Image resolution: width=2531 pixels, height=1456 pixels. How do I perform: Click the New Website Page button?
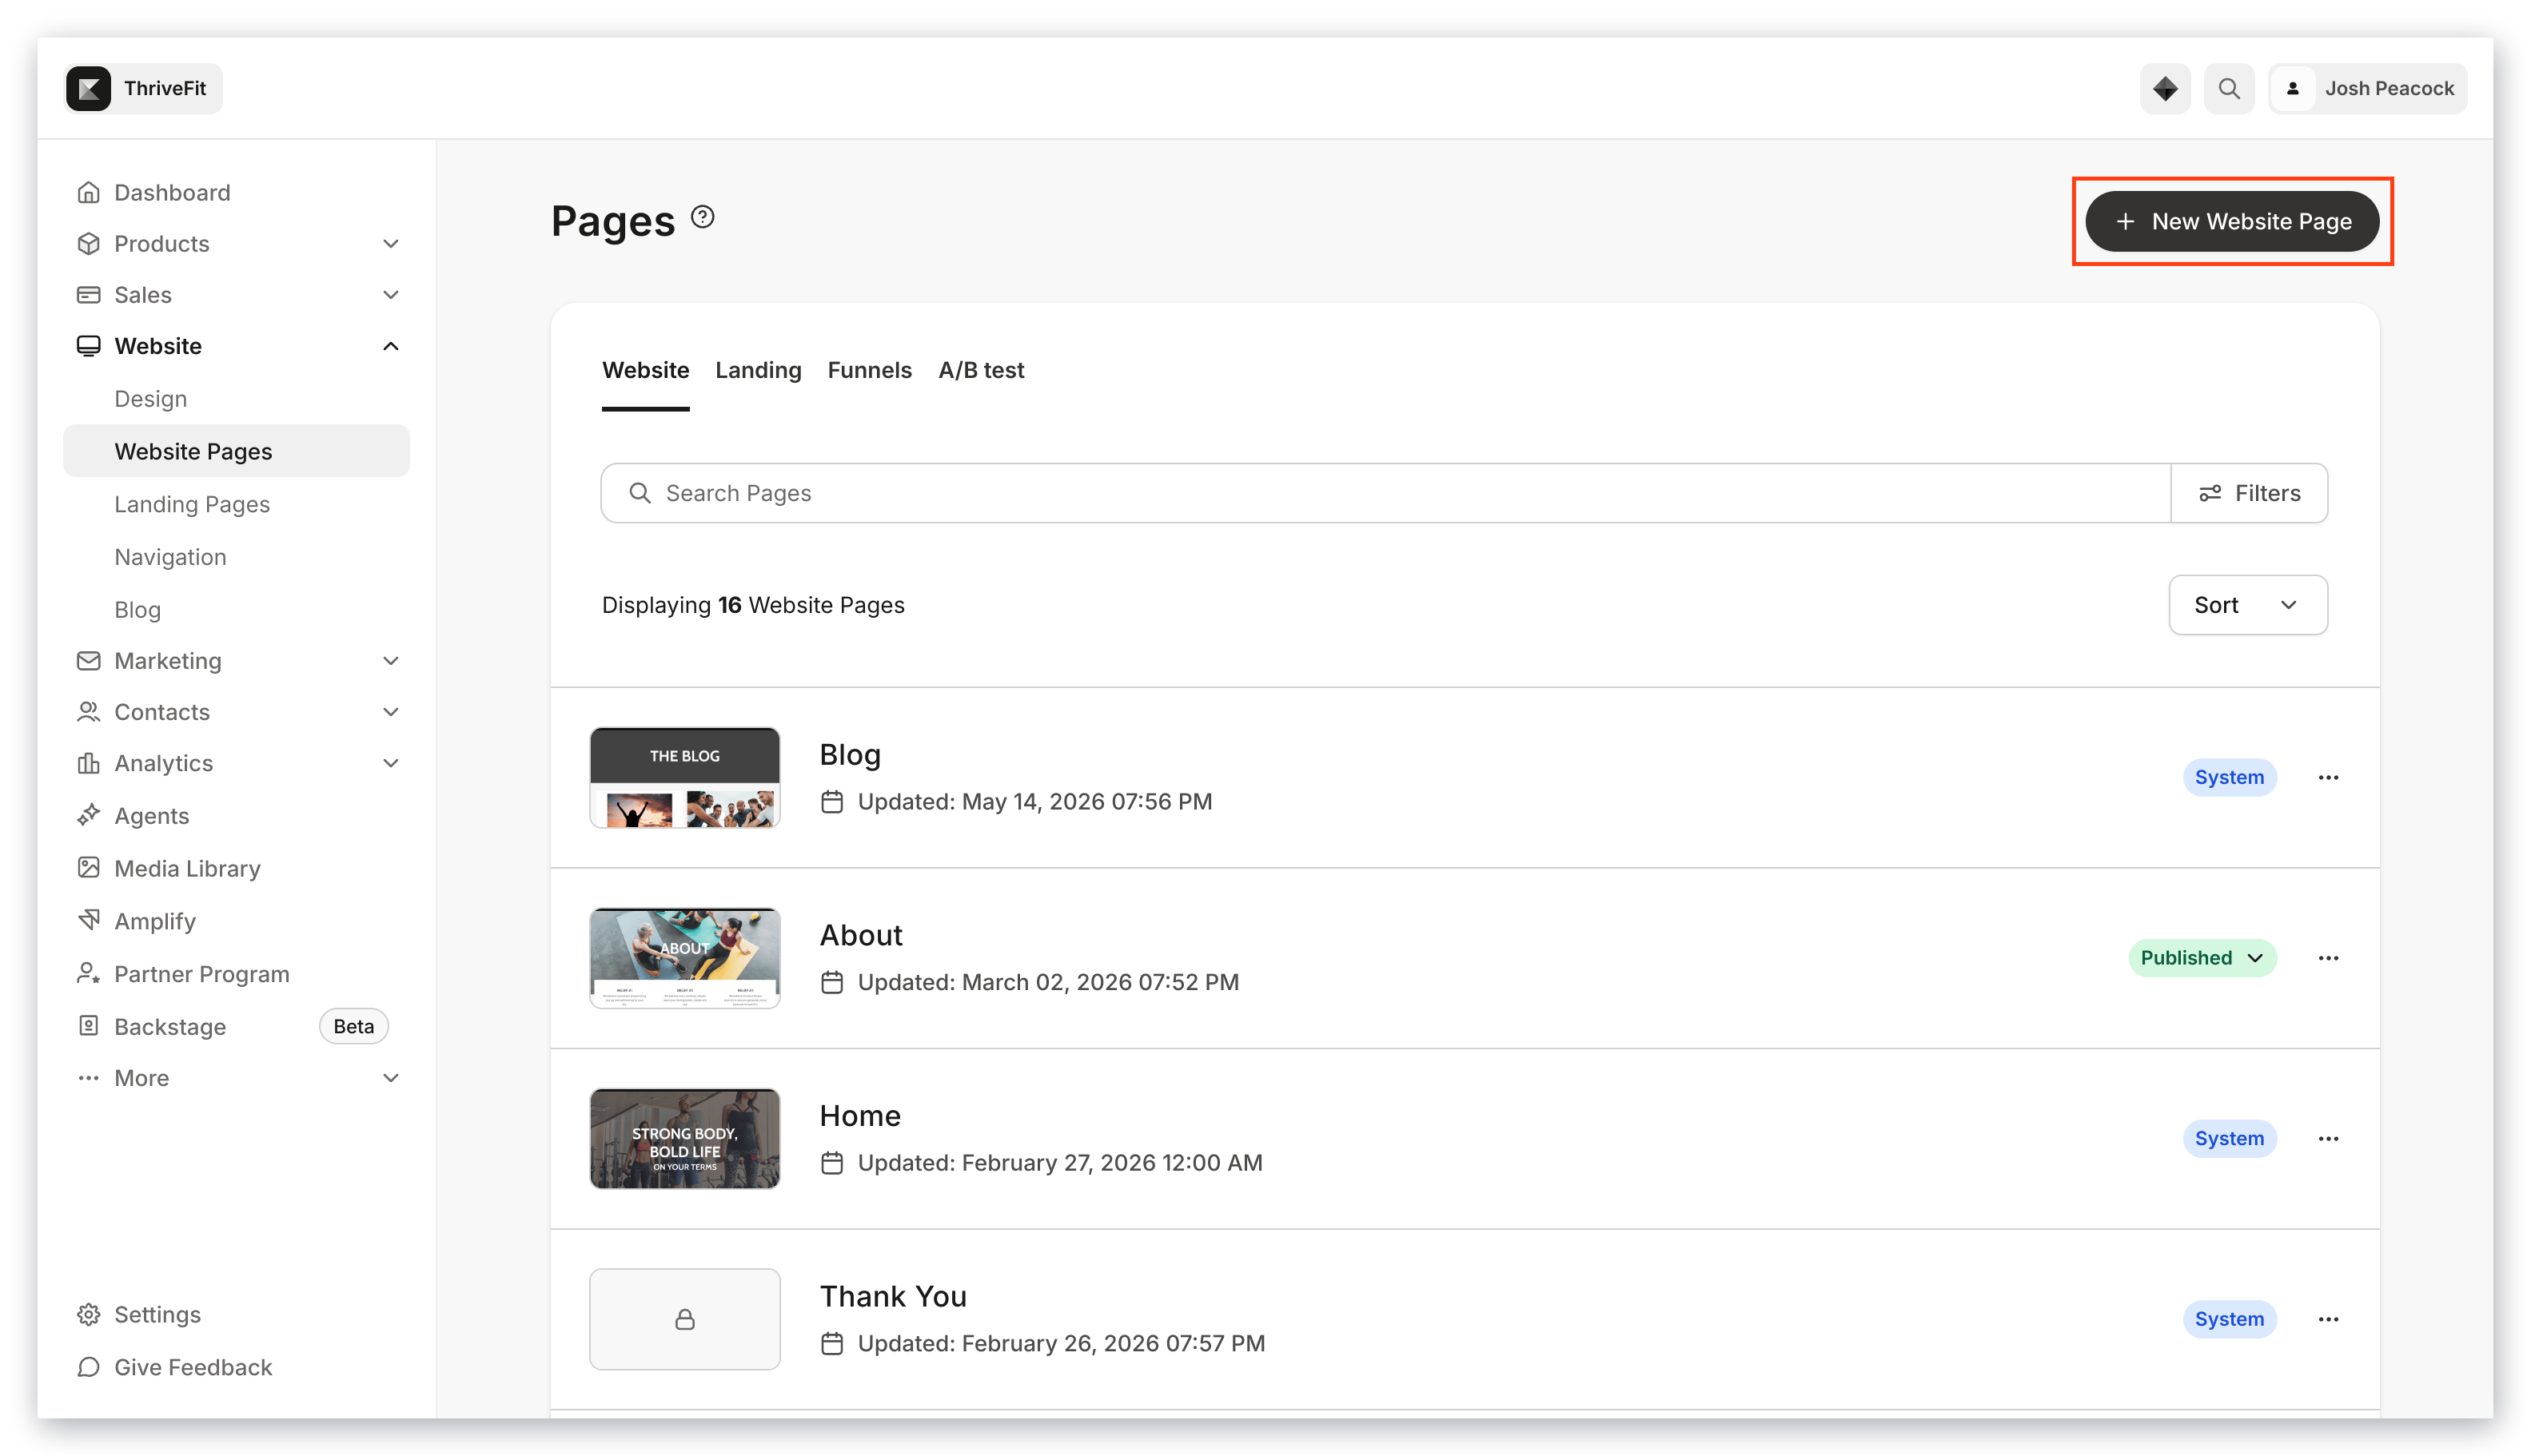point(2232,221)
